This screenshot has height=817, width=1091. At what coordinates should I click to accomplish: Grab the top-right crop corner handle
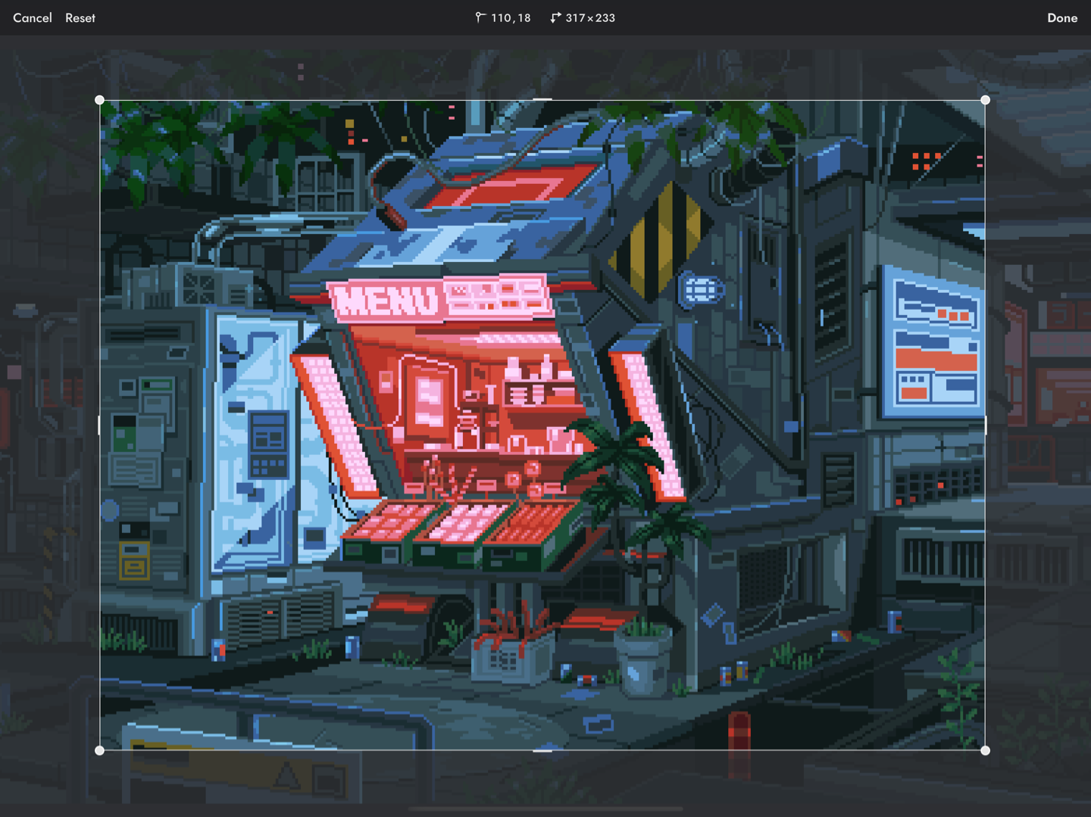pos(985,100)
